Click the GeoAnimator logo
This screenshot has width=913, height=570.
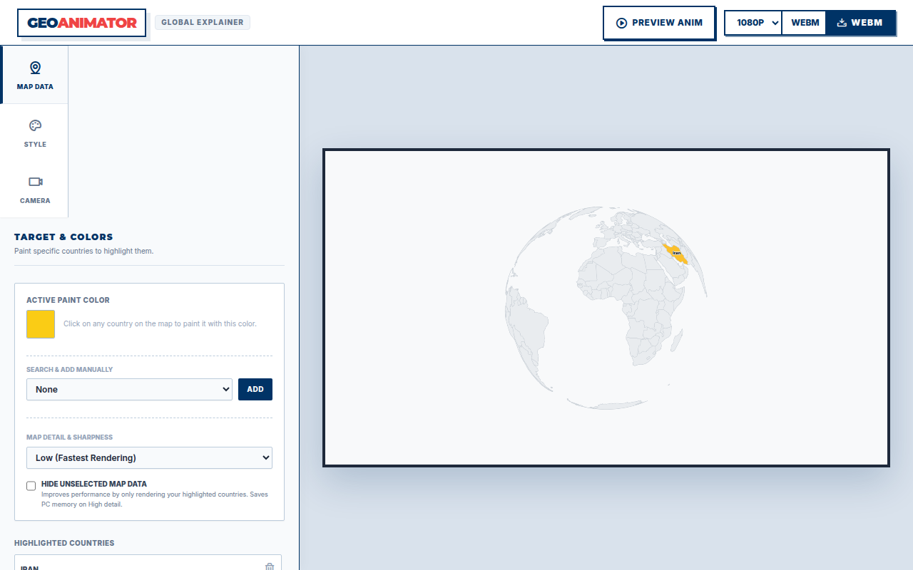82,23
